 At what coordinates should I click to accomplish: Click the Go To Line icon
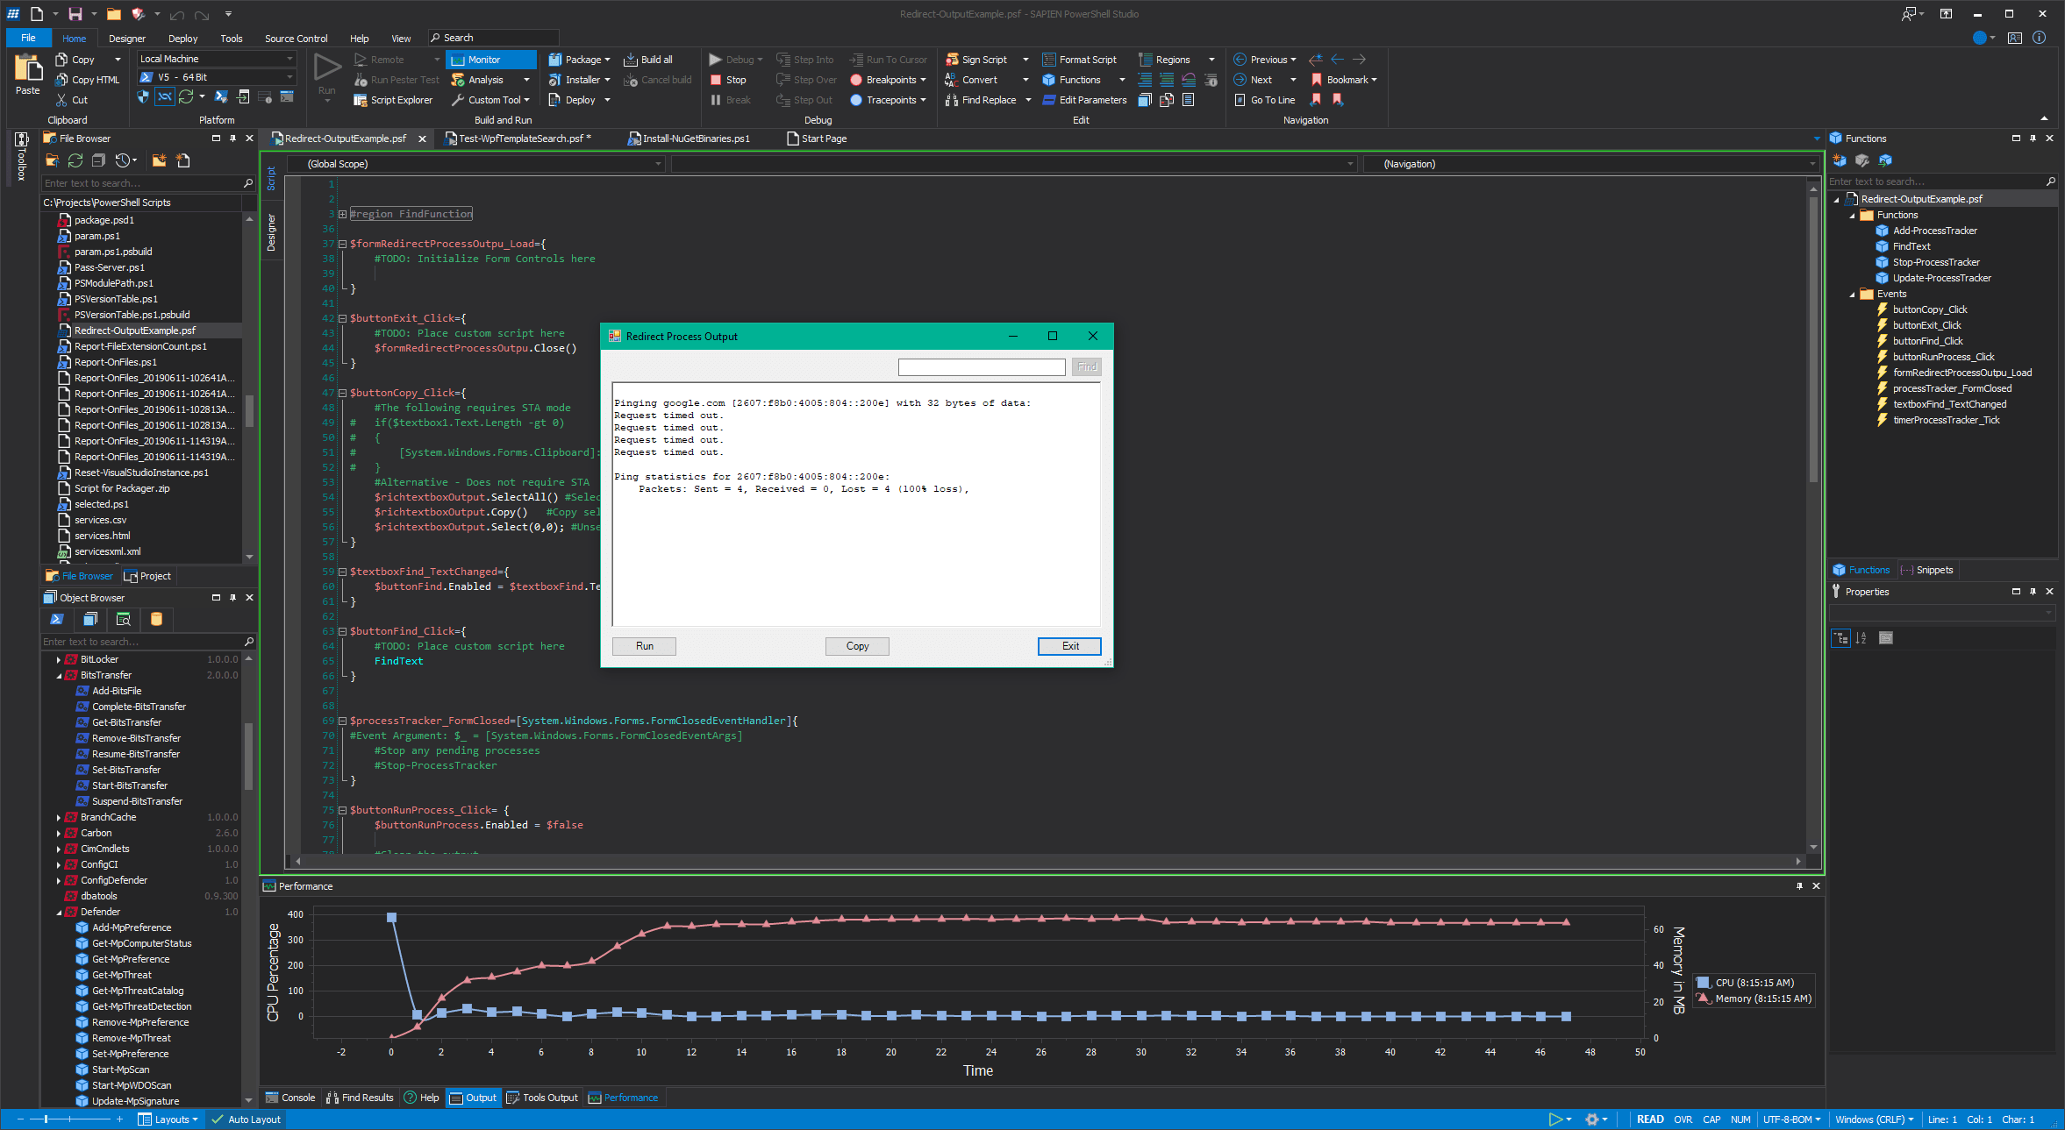click(x=1240, y=100)
